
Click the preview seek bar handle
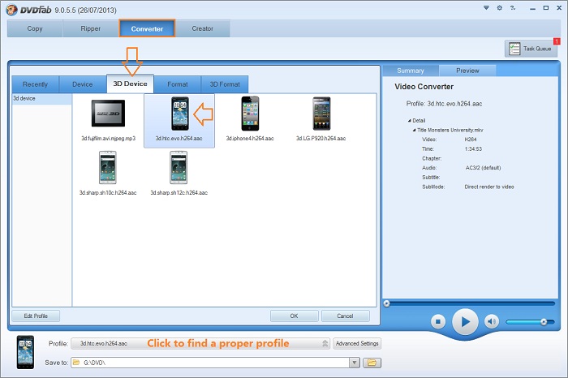[x=386, y=303]
